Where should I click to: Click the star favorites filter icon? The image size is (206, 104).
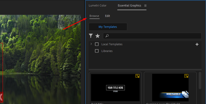(x=98, y=36)
